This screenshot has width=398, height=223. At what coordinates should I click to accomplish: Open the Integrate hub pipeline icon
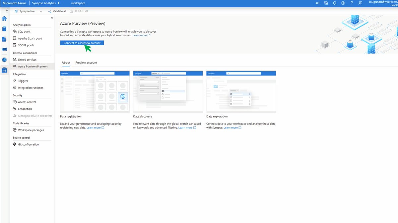coord(4,49)
